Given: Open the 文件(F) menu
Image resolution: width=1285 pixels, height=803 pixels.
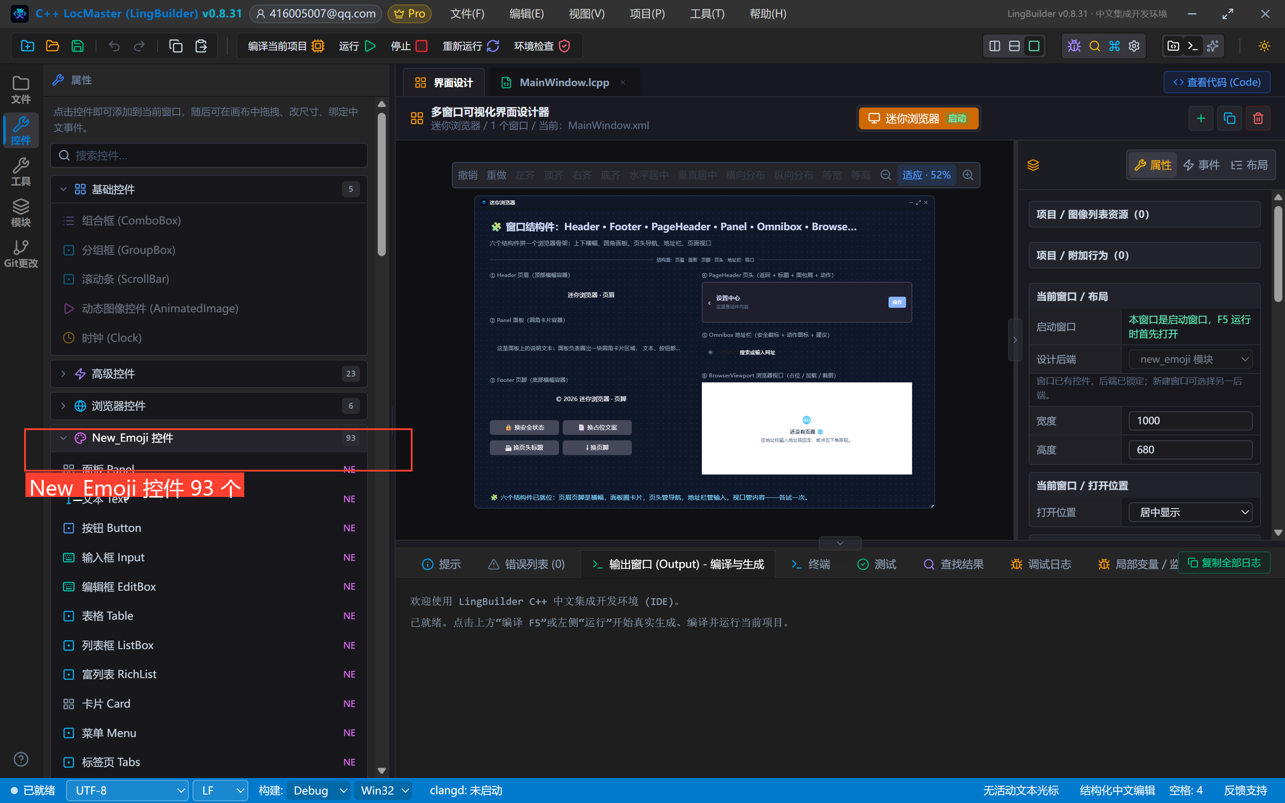Looking at the screenshot, I should [467, 14].
